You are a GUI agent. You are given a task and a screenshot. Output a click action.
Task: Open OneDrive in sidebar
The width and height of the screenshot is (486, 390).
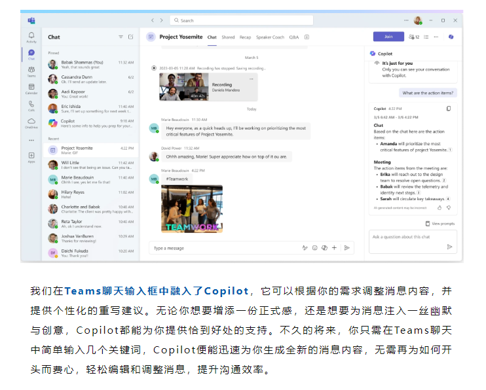click(x=31, y=123)
